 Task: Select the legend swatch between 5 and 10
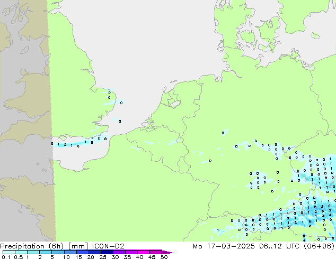(58, 252)
